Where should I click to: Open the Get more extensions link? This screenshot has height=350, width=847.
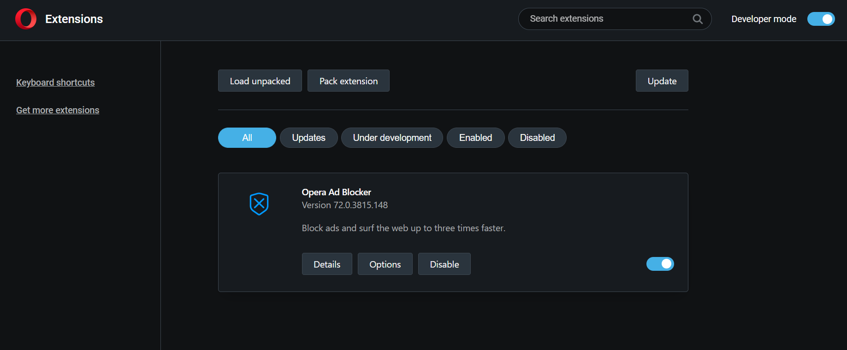point(58,110)
